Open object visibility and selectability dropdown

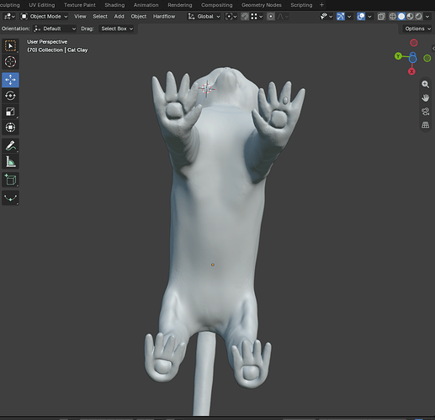point(326,17)
